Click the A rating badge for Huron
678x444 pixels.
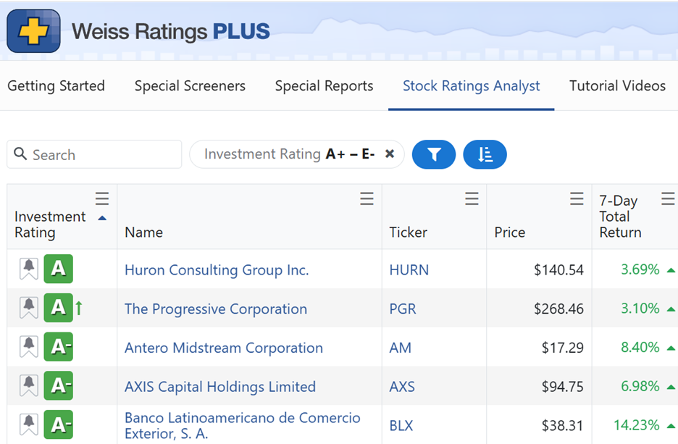[58, 269]
